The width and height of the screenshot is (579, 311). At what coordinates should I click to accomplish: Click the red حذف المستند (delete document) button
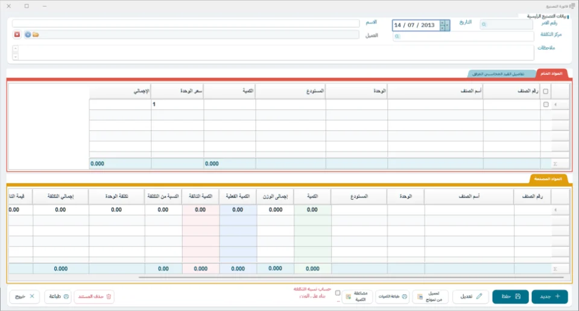[94, 297]
